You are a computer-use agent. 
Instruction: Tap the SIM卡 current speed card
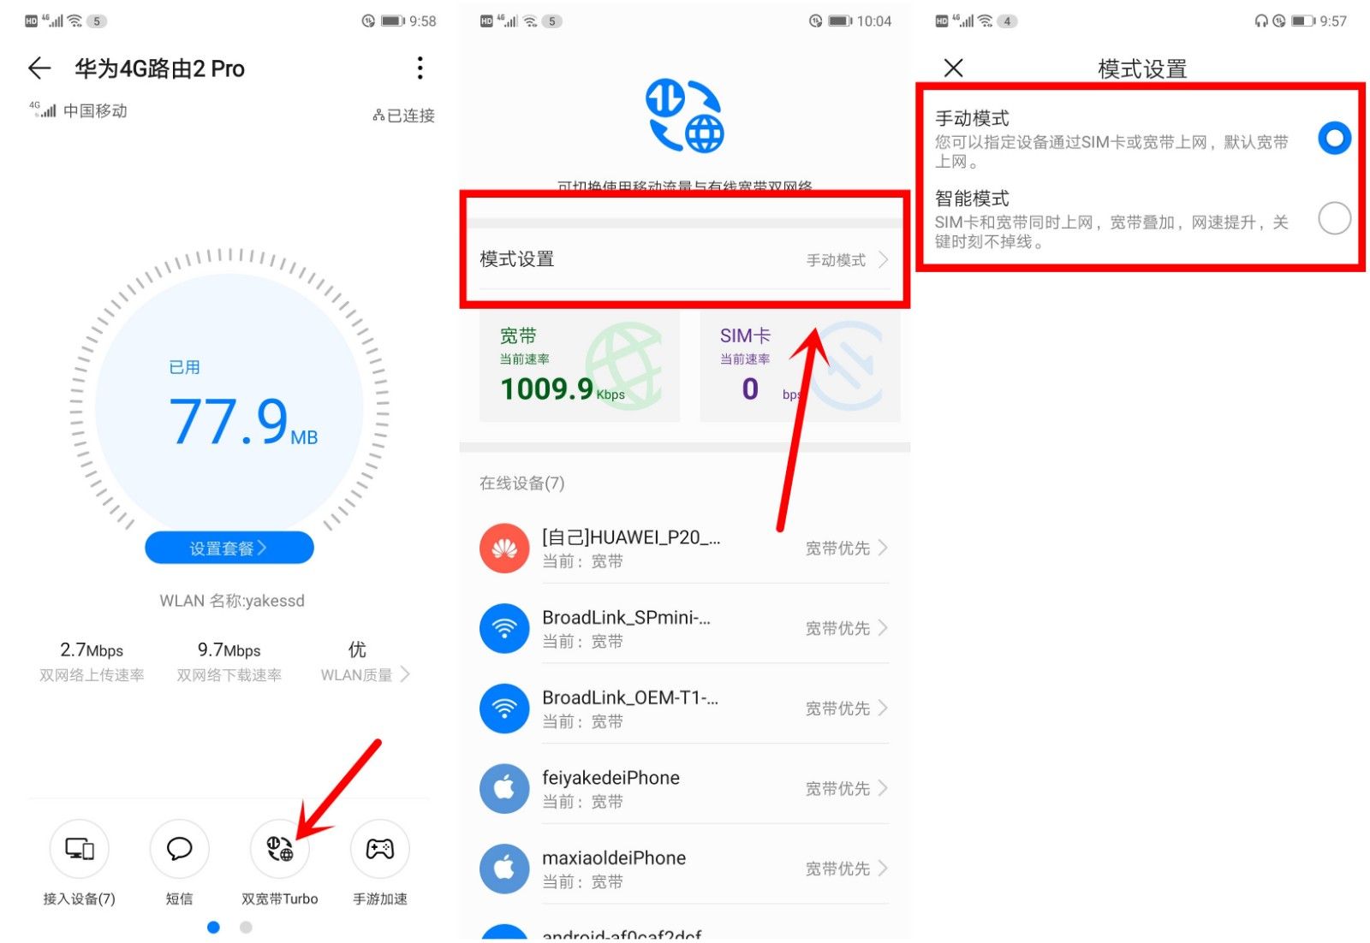[x=800, y=366]
